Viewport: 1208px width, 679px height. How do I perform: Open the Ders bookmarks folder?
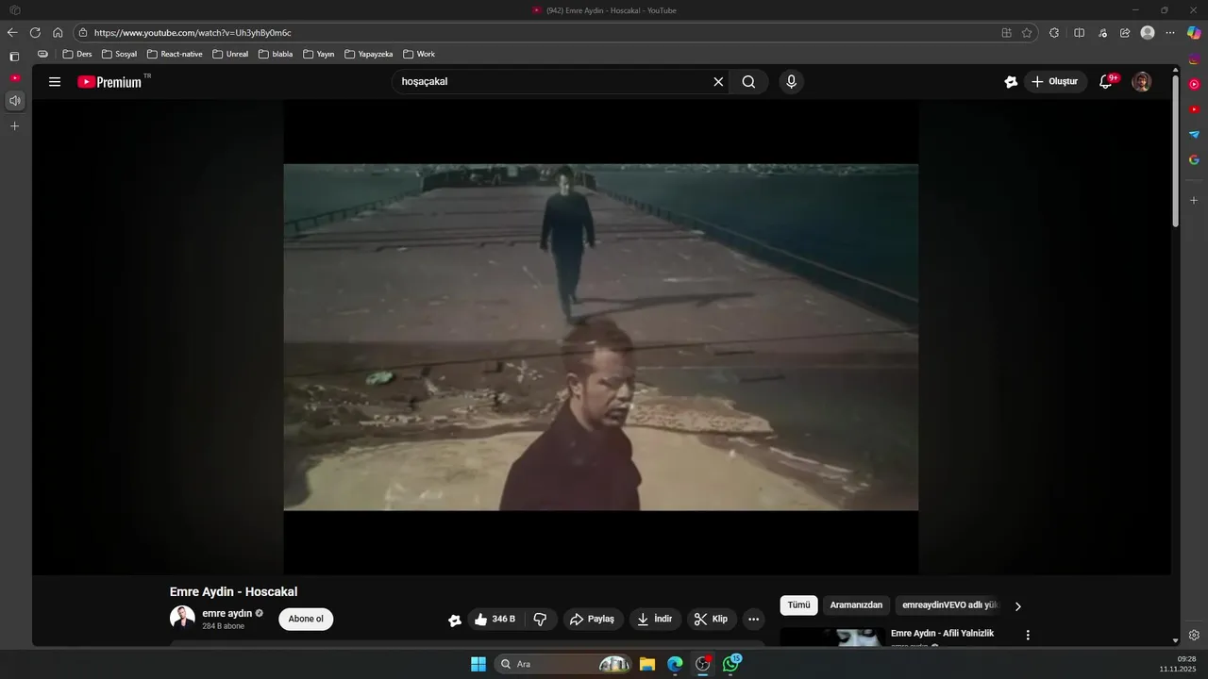pos(77,54)
